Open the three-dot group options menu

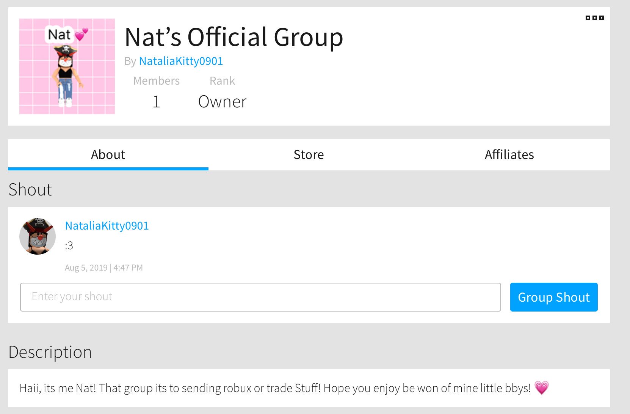[594, 18]
